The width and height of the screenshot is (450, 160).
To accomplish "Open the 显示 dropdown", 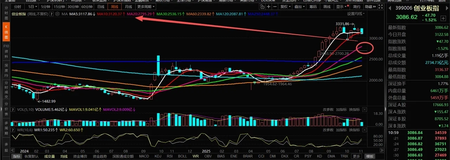I will (x=341, y=7).
